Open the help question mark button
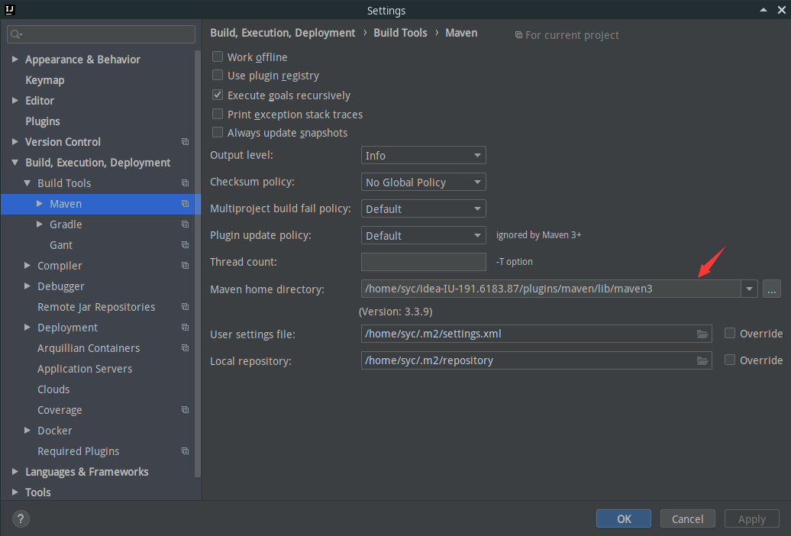 coord(21,519)
